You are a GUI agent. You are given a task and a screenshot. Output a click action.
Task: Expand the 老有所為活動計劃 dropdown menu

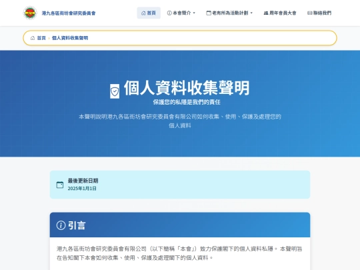[229, 13]
